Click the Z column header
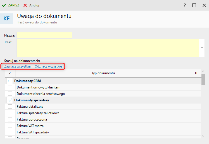The image size is (209, 144). 10,73
